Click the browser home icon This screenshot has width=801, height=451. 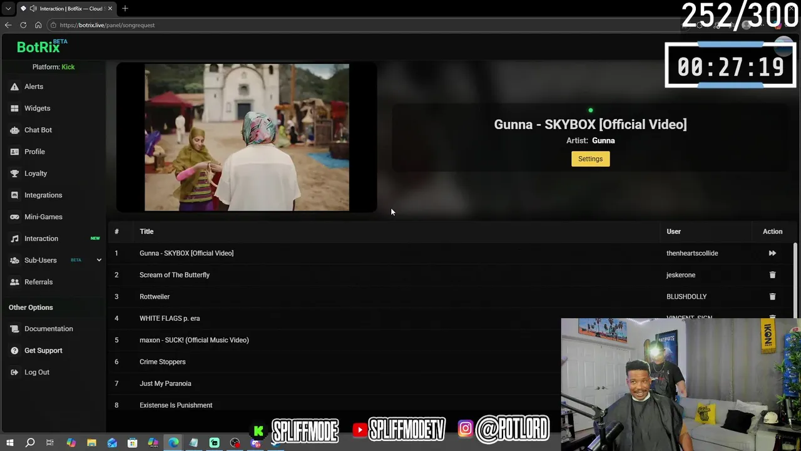tap(38, 25)
